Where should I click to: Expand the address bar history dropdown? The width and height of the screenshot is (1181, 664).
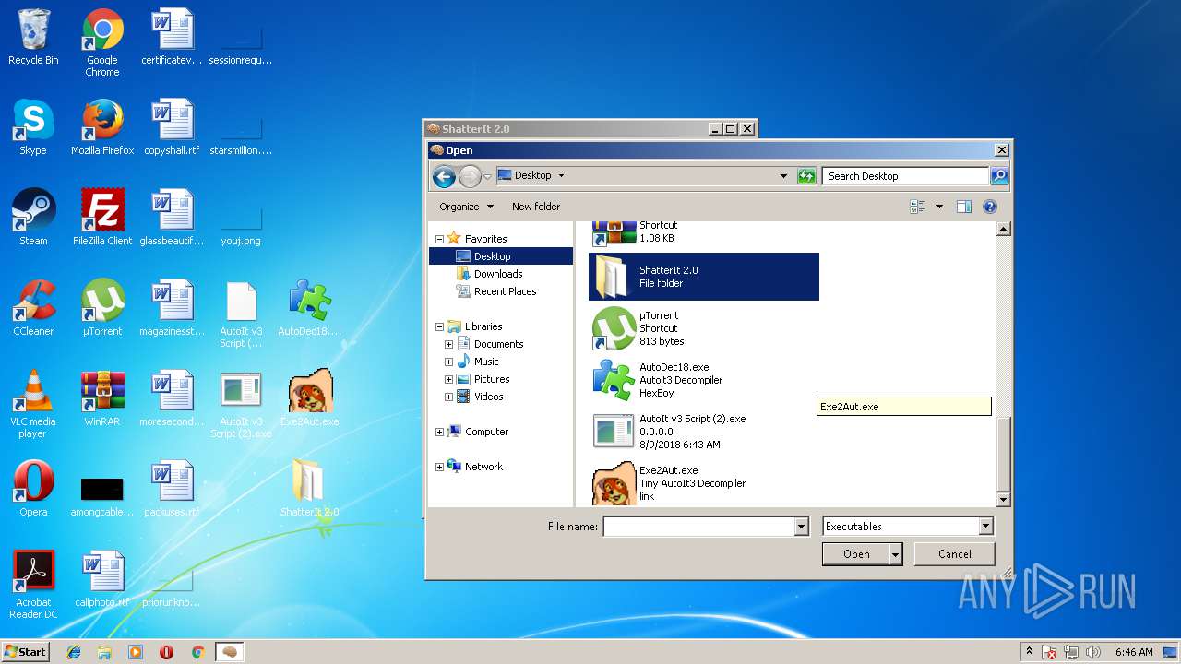783,176
